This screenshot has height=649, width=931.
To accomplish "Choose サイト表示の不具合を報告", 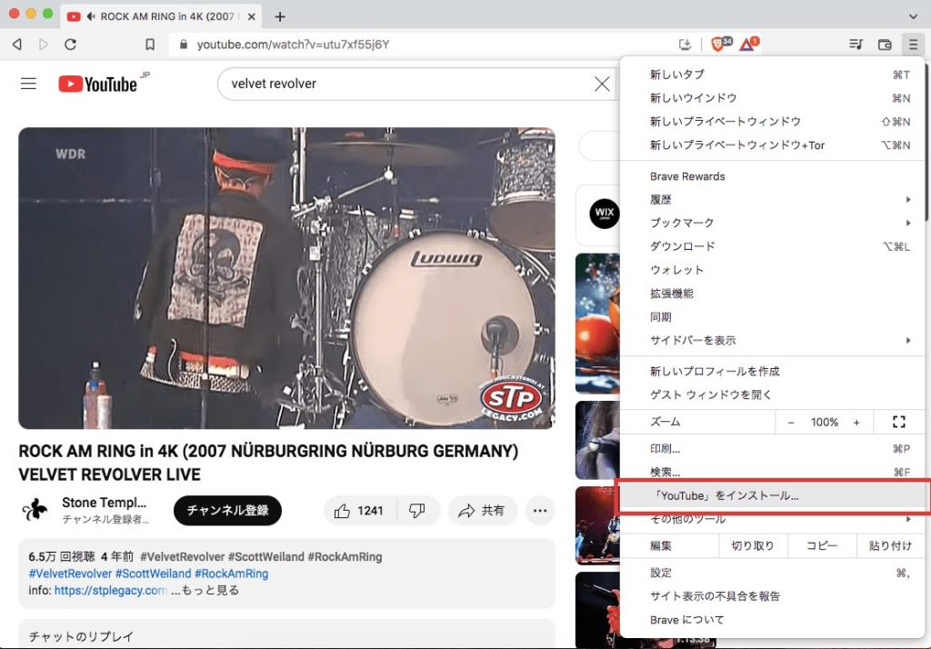I will point(772,596).
